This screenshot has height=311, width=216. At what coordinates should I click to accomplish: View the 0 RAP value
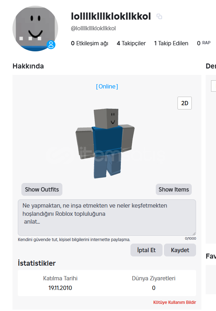coord(204,43)
